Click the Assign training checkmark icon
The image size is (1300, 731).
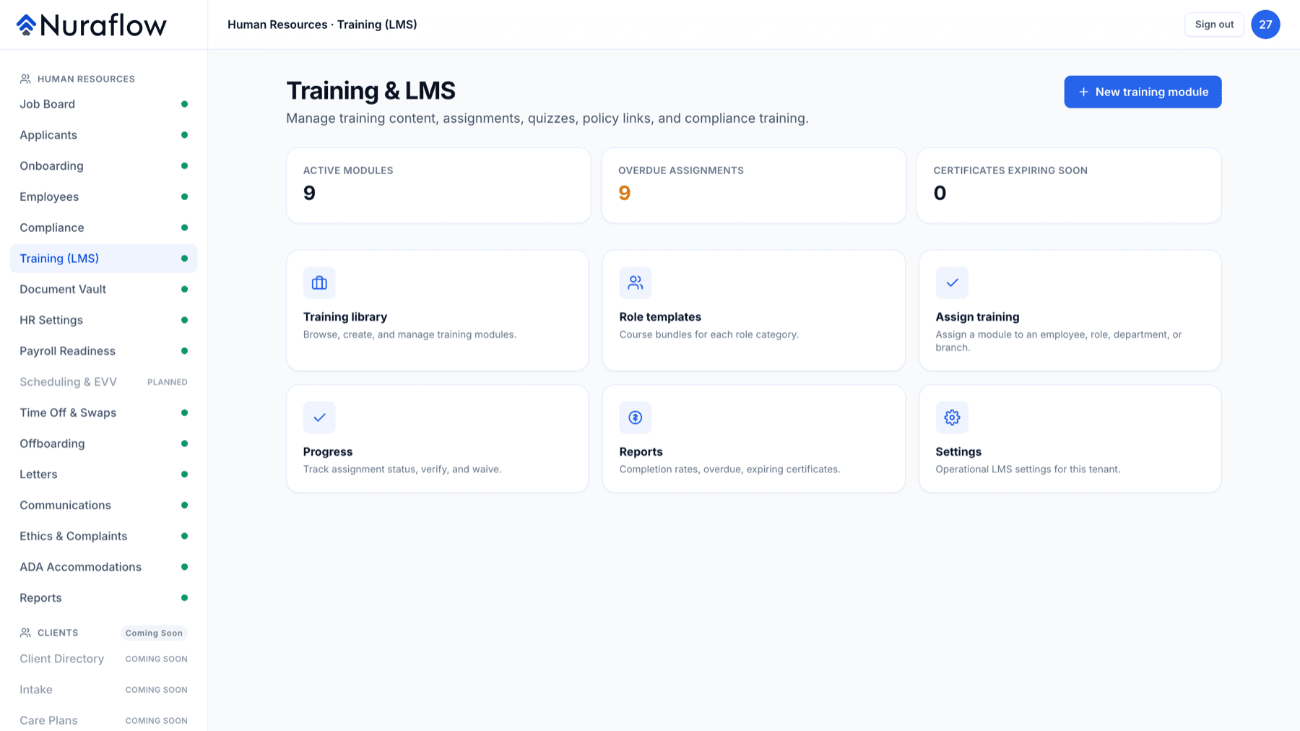pos(952,283)
